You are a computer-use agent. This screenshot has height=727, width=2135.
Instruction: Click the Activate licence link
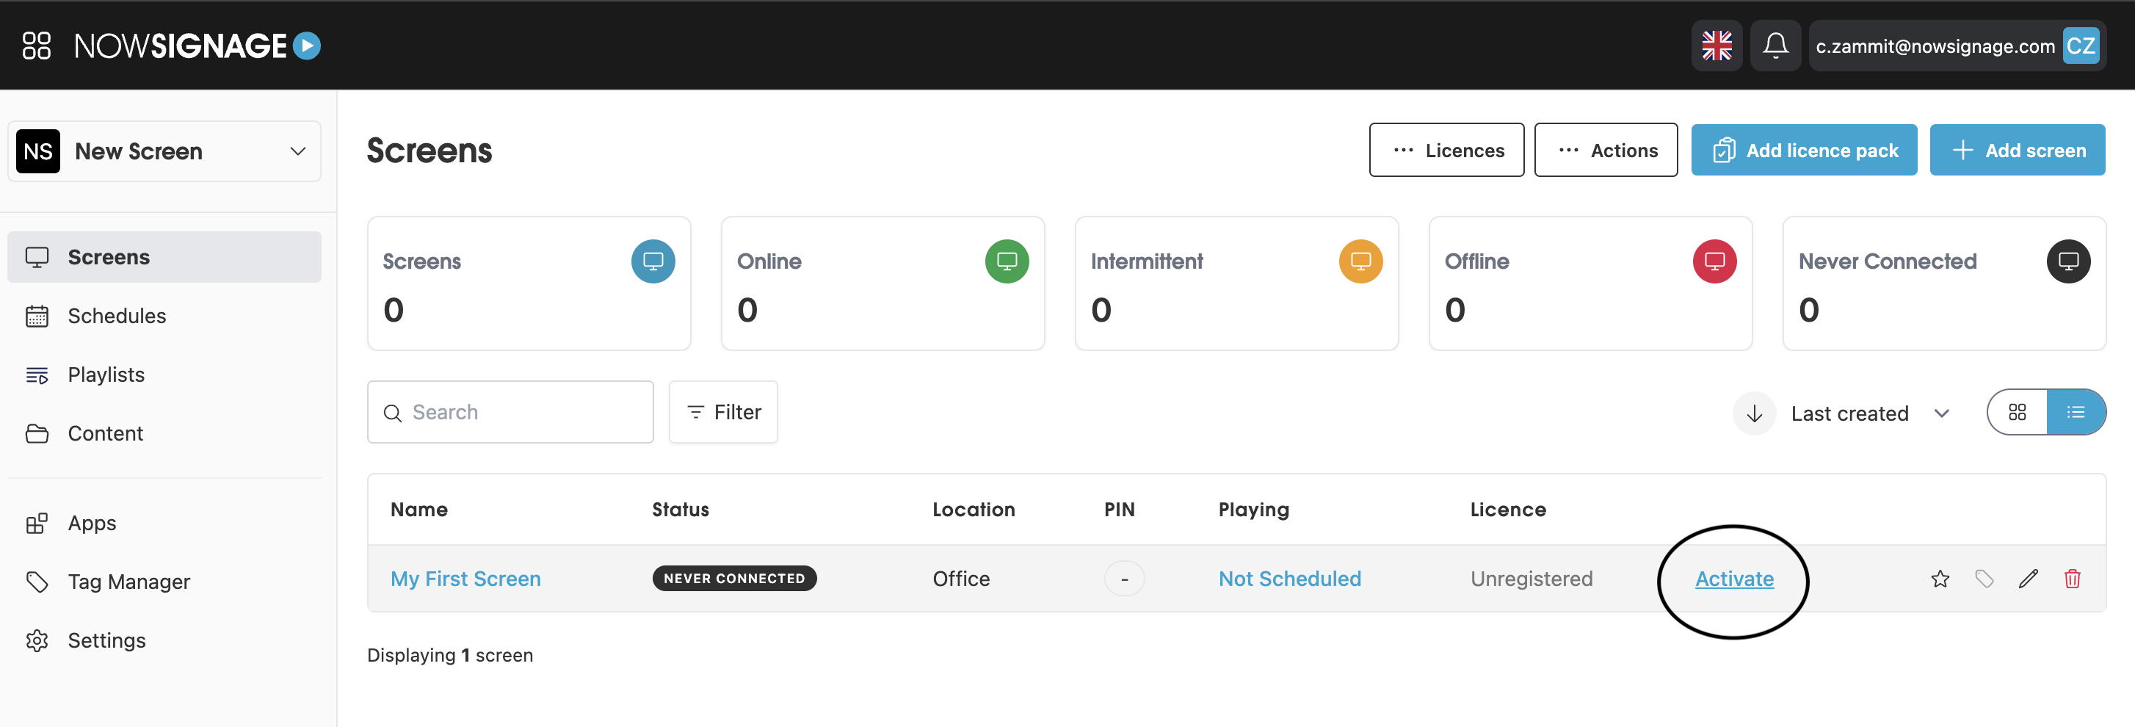tap(1734, 579)
